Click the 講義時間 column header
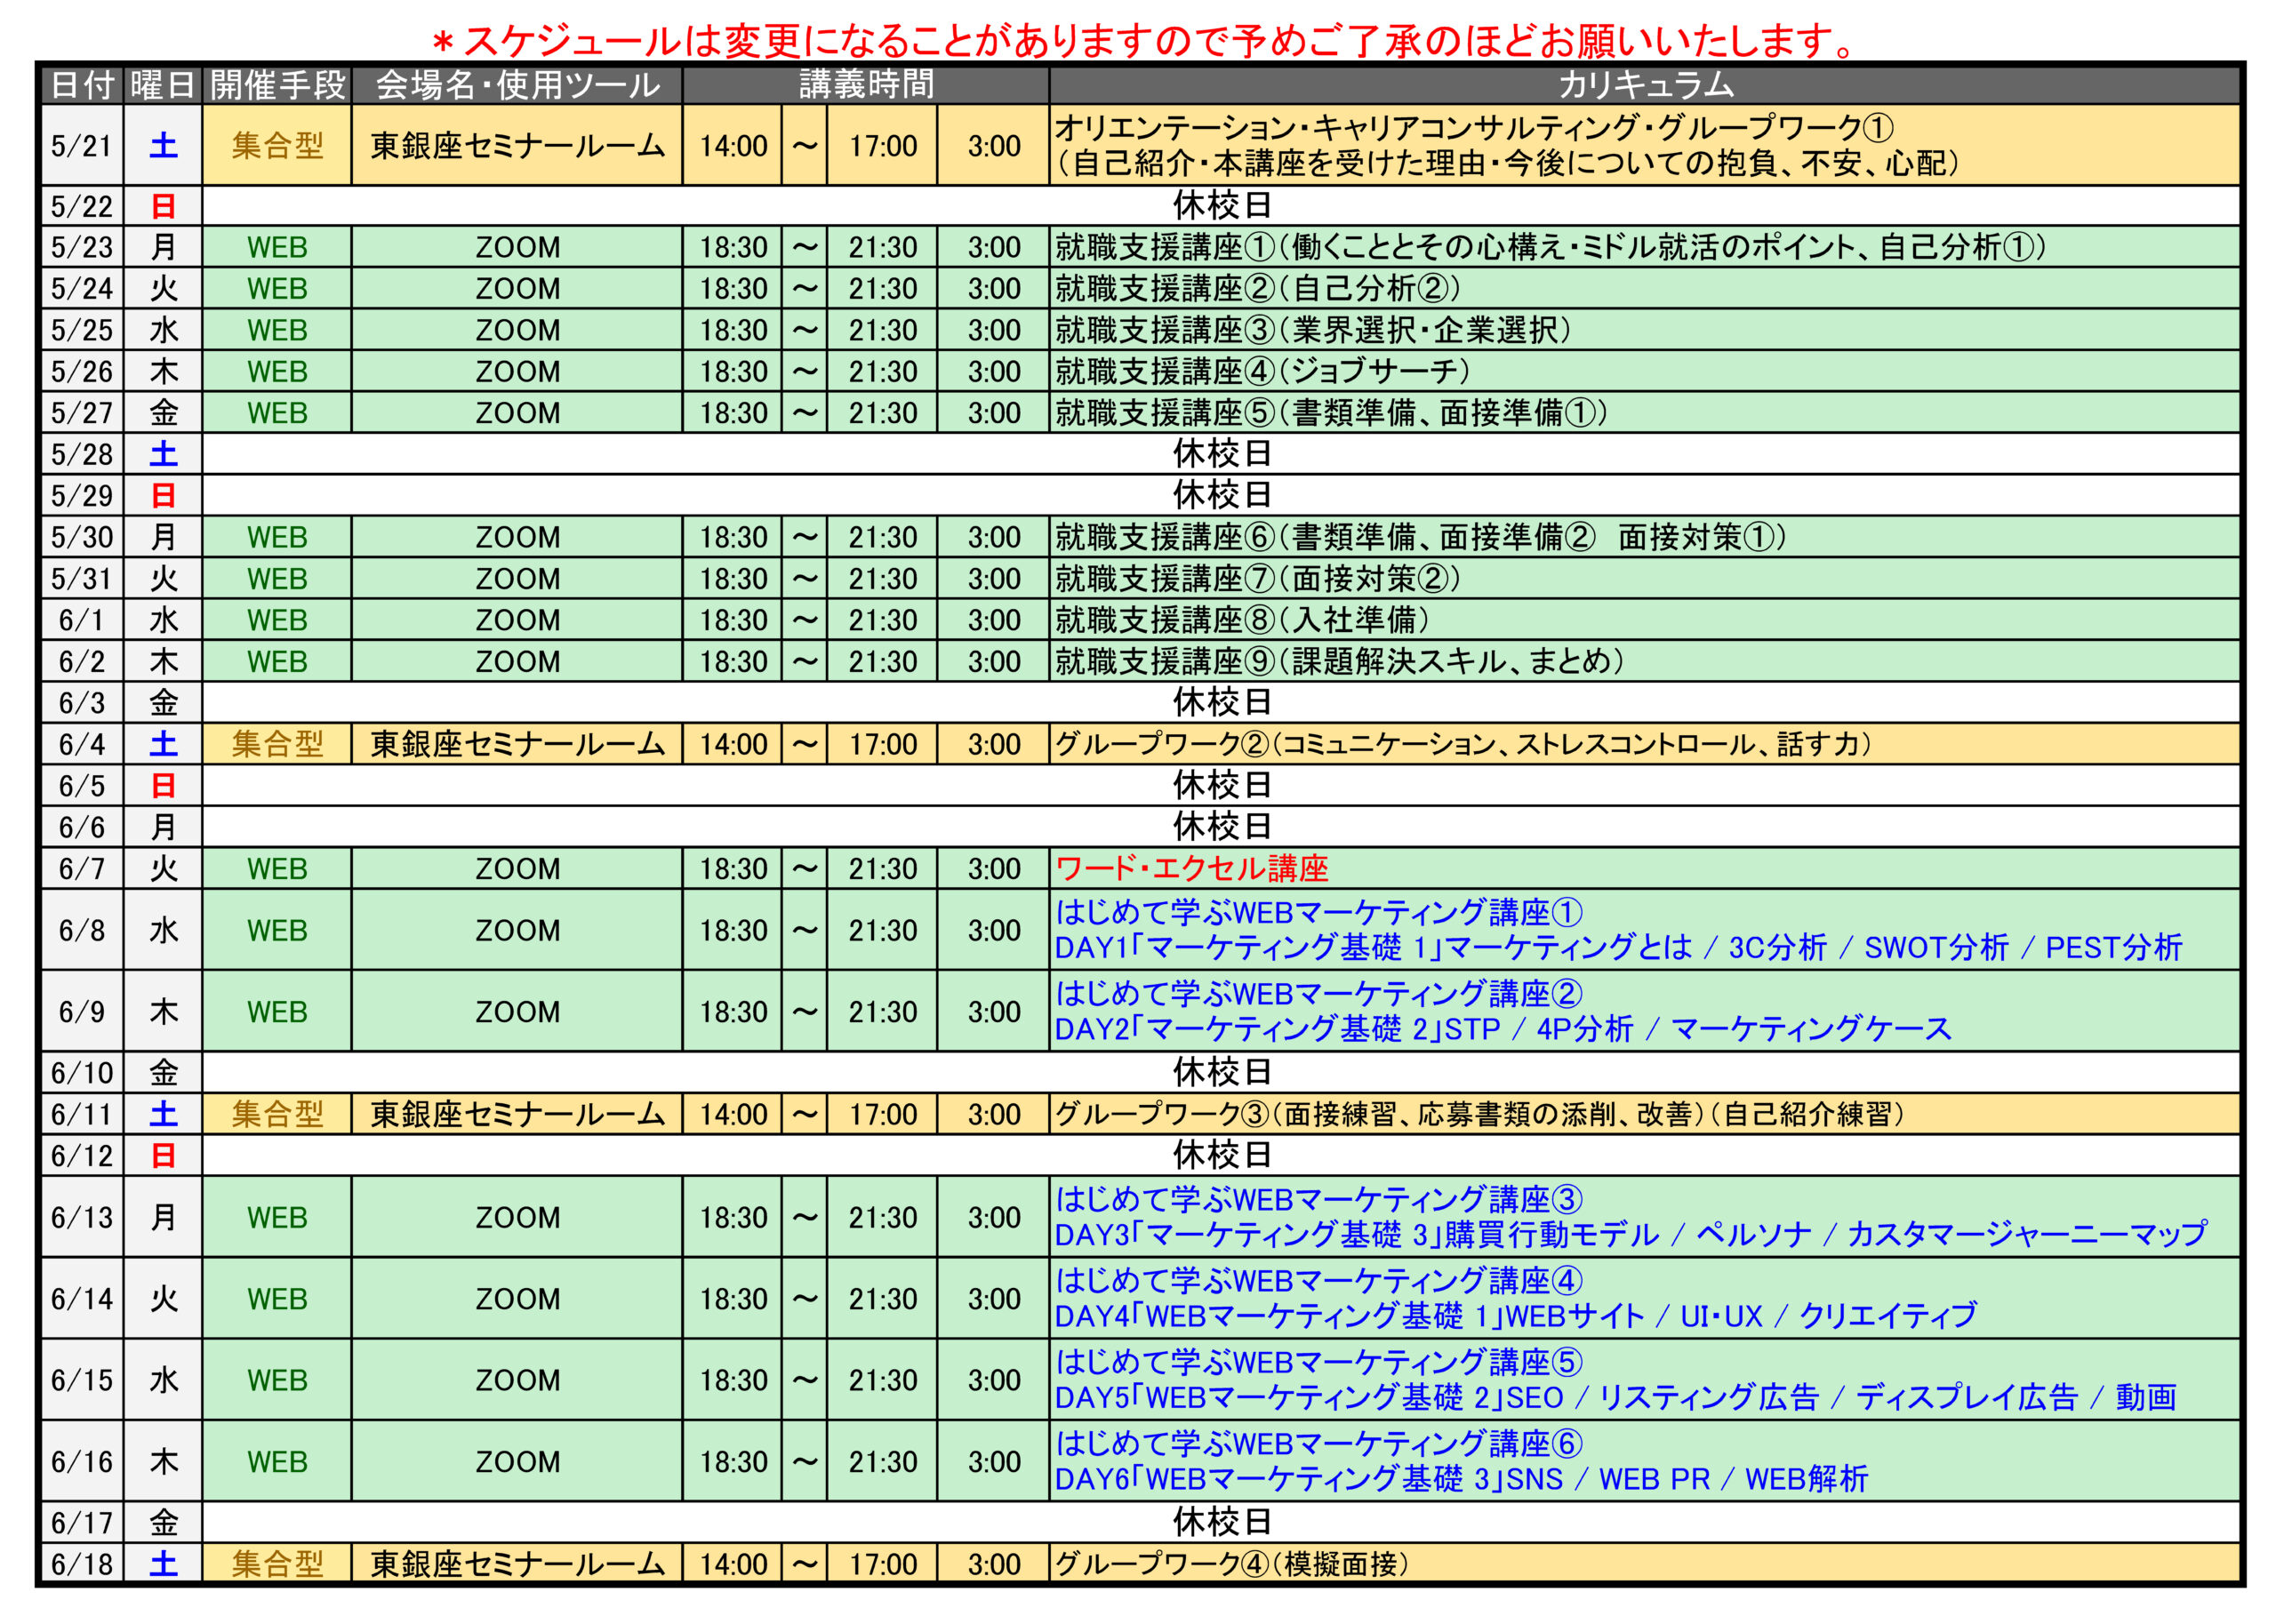 pyautogui.click(x=866, y=85)
